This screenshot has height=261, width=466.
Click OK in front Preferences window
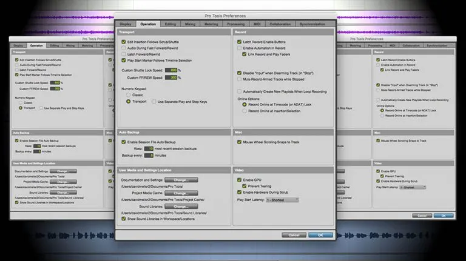[320, 235]
